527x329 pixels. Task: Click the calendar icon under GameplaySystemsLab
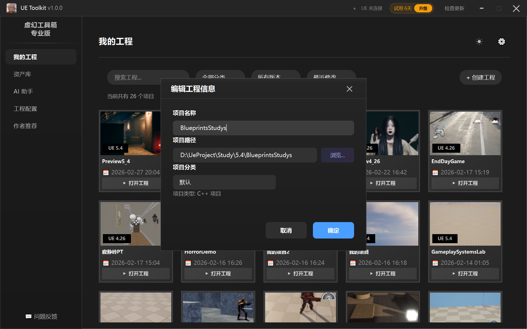435,263
